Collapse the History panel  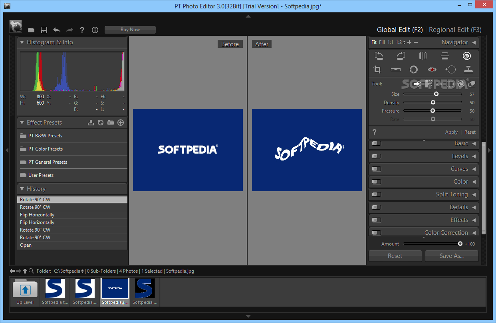click(22, 189)
